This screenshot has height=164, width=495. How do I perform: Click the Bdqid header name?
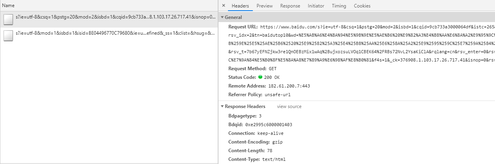235,125
